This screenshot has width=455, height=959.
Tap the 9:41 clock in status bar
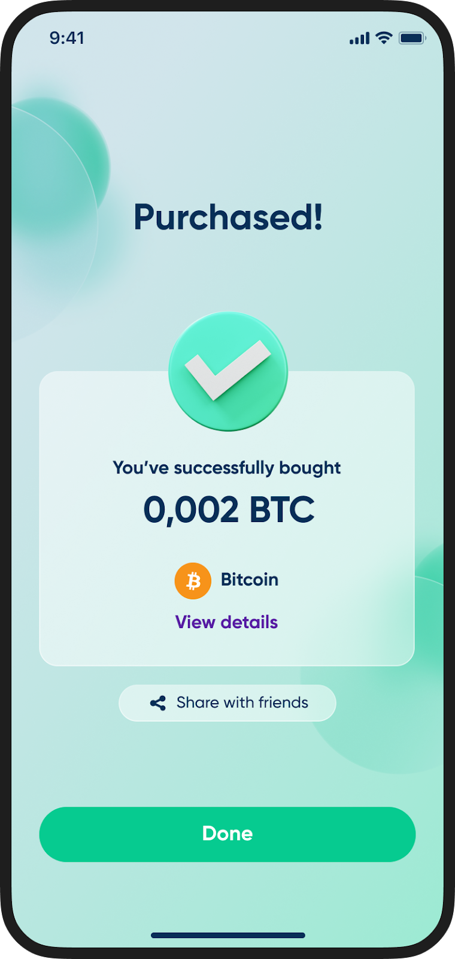tap(67, 38)
